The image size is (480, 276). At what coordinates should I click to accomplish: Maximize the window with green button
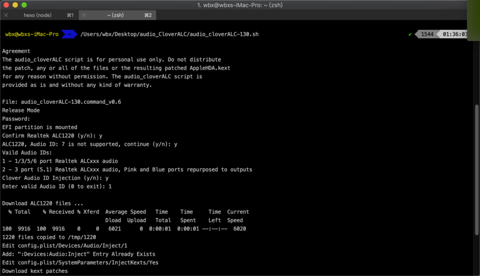coord(25,5)
